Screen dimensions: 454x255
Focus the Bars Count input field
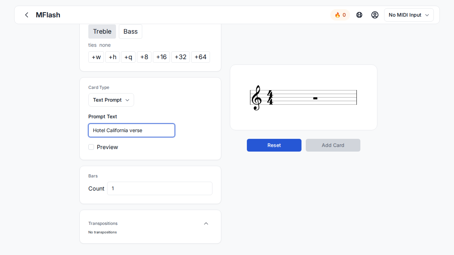click(160, 188)
